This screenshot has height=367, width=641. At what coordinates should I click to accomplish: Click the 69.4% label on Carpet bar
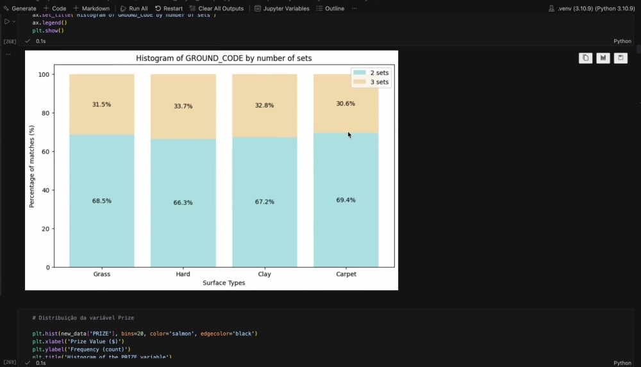345,200
